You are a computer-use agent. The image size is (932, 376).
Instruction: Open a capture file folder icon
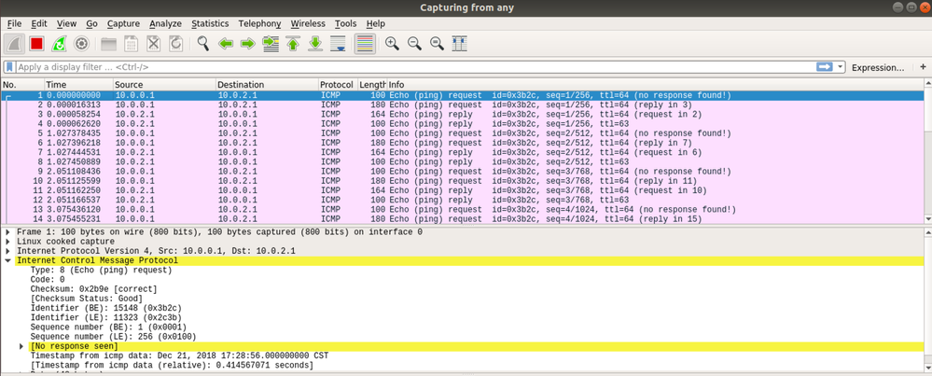[109, 43]
